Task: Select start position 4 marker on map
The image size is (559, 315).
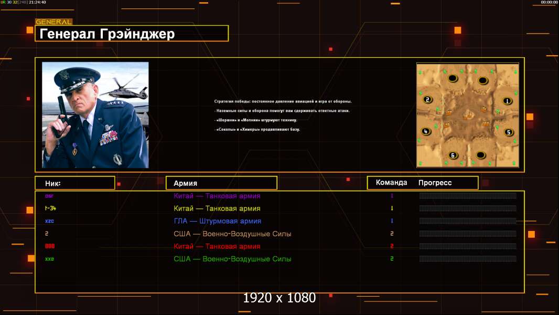Action: click(x=426, y=131)
